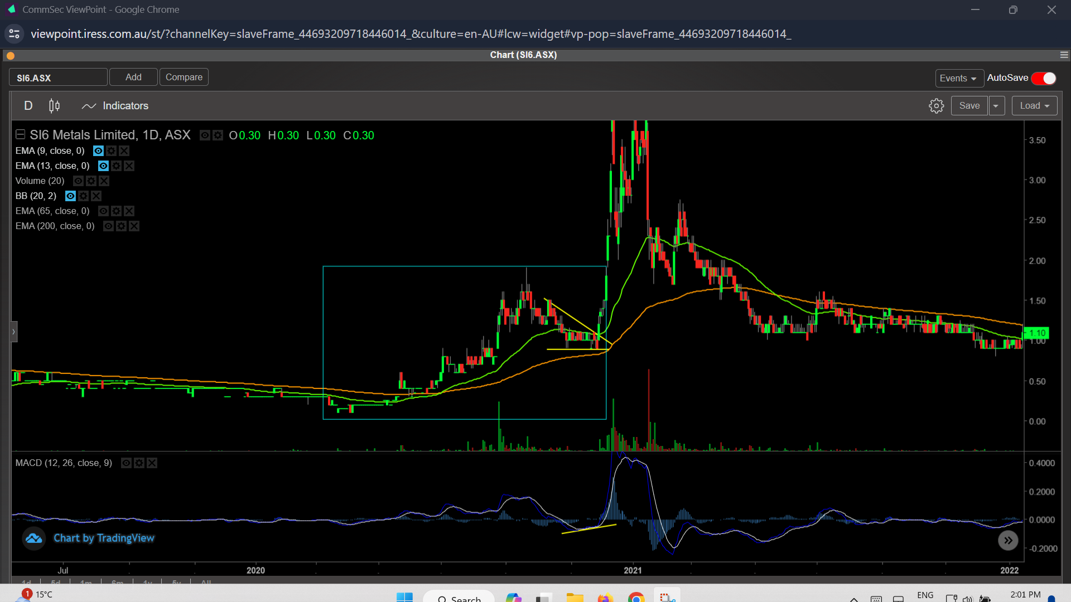Click the Add symbol button
Viewport: 1071px width, 602px height.
tap(133, 77)
